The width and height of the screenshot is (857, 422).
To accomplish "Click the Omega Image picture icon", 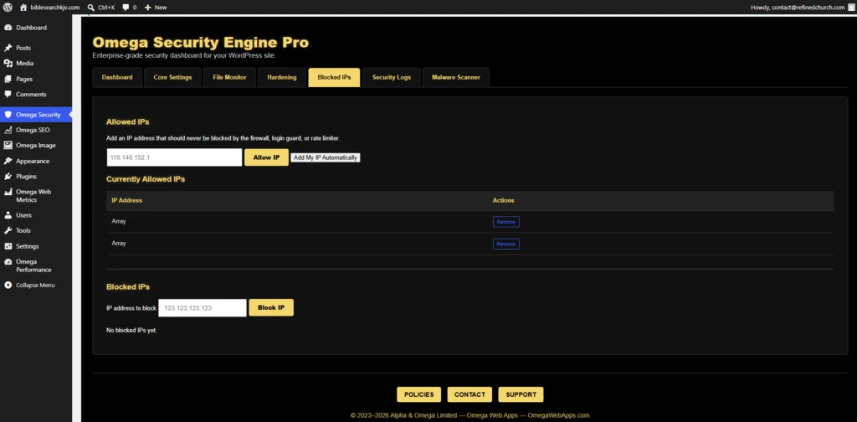I will coord(8,146).
